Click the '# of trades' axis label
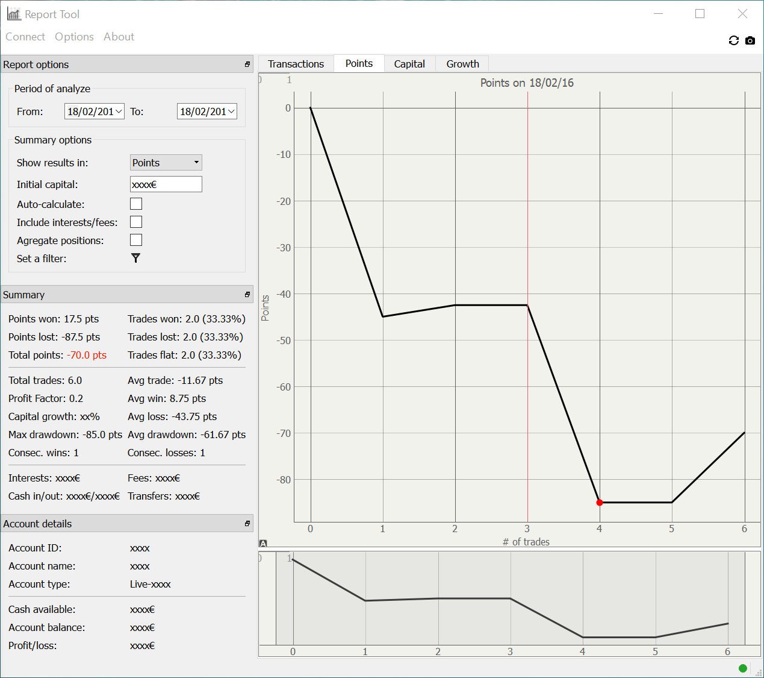 pyautogui.click(x=526, y=542)
